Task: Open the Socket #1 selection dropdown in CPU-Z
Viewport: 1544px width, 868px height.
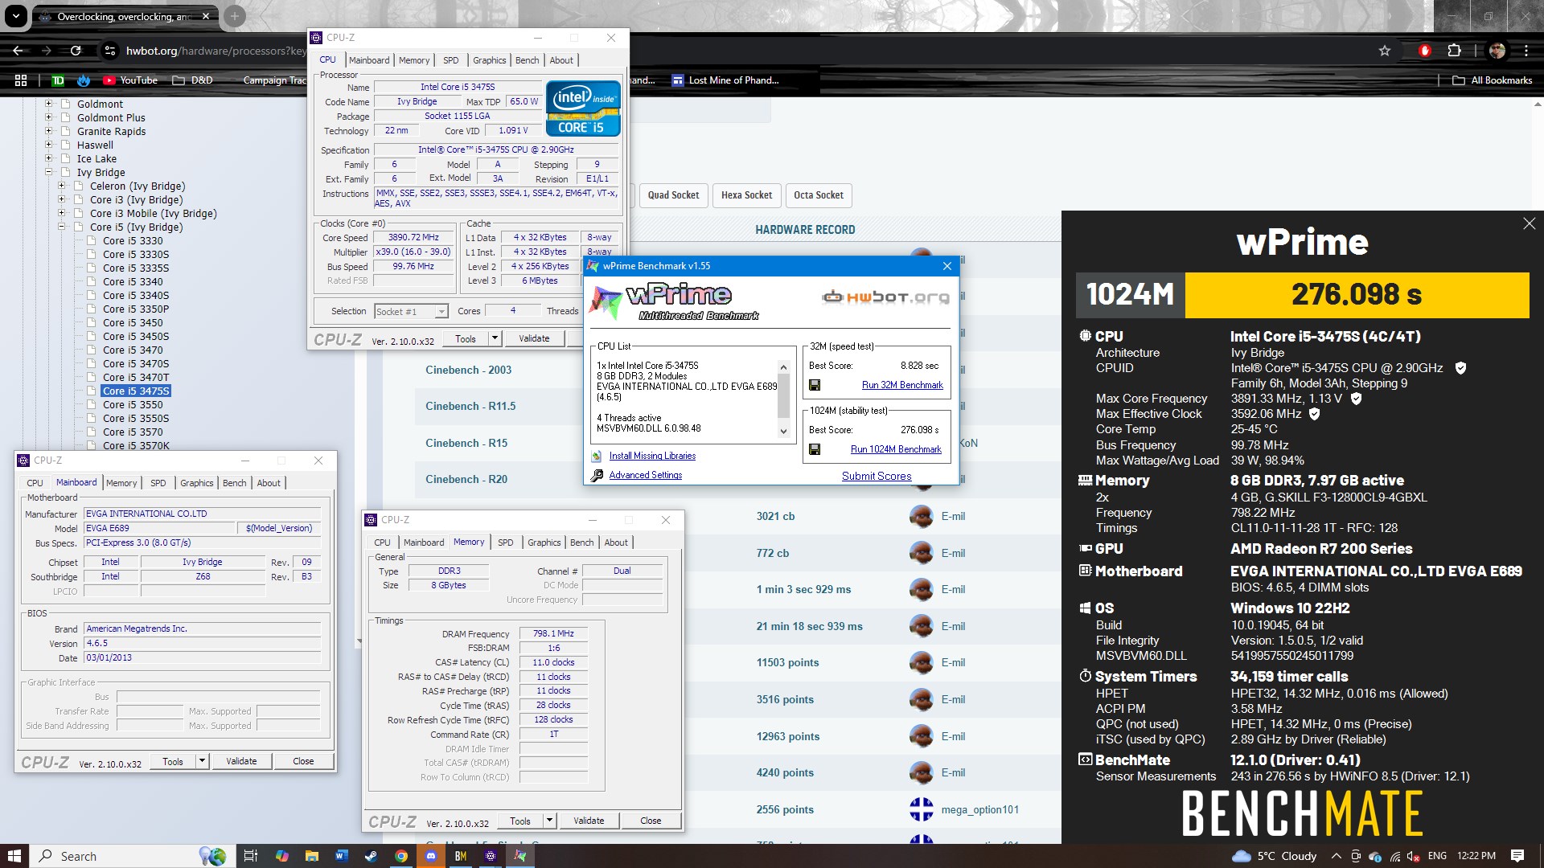Action: [x=441, y=312]
